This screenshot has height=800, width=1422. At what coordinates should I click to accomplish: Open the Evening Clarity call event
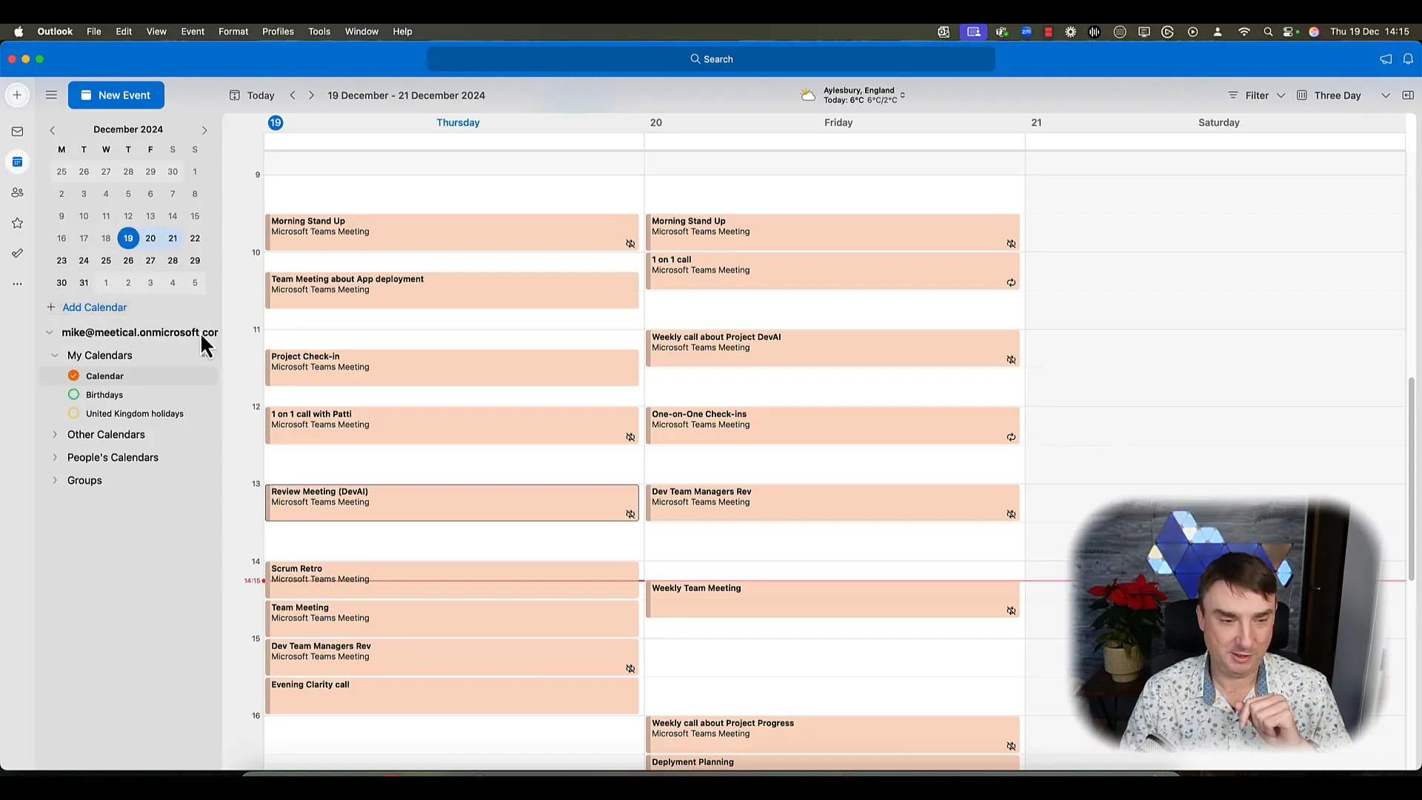click(x=452, y=696)
